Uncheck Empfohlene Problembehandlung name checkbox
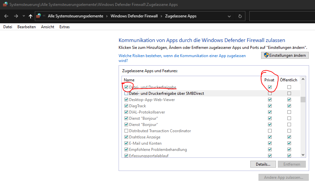Viewport: 315px width, 186px height. [126, 150]
